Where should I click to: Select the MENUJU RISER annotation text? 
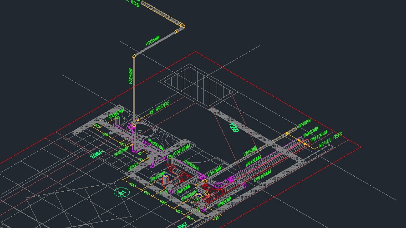(330, 140)
